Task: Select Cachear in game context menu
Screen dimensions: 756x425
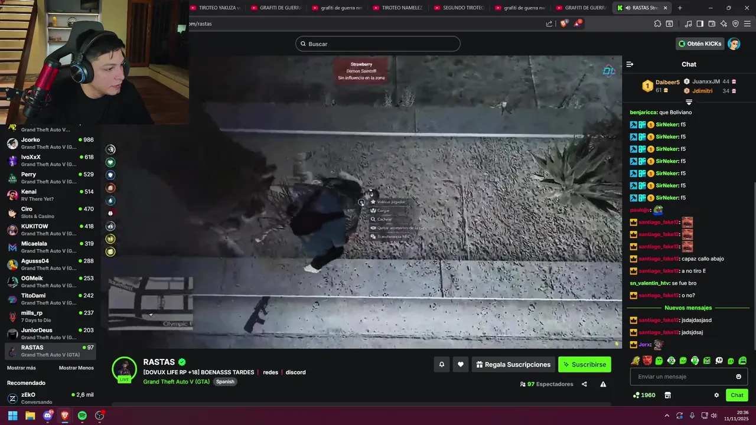Action: tap(384, 219)
